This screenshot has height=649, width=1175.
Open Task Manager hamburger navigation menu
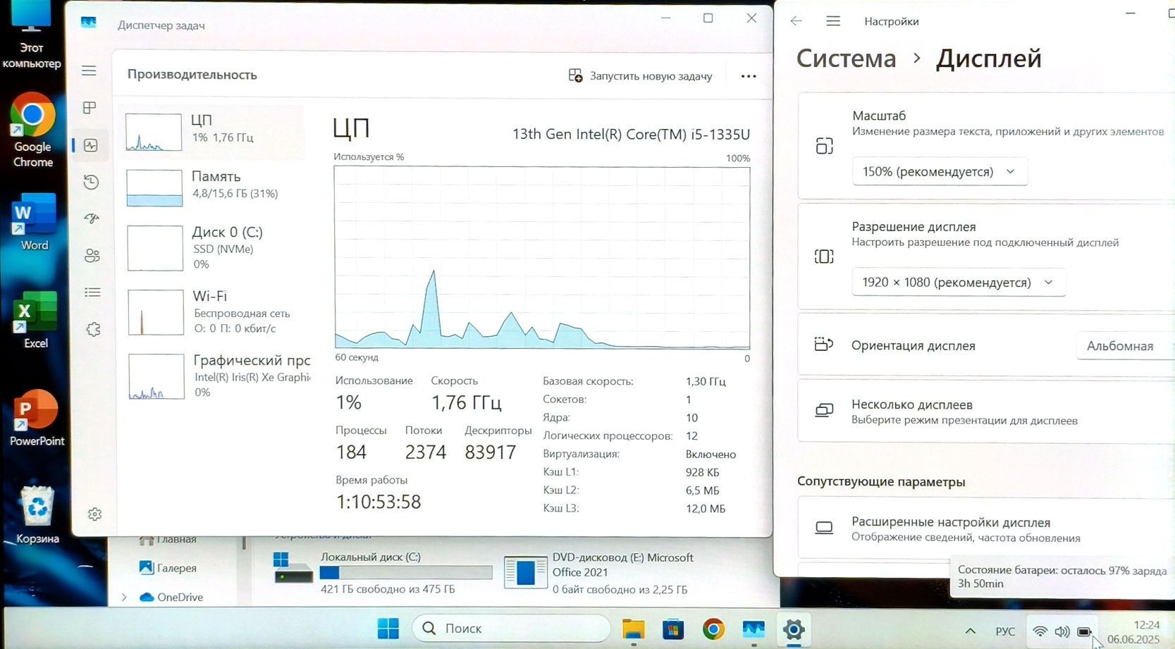(x=89, y=70)
